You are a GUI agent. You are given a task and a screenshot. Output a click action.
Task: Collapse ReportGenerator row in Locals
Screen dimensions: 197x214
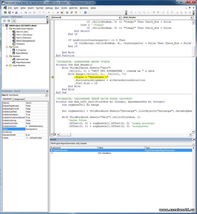(51, 150)
